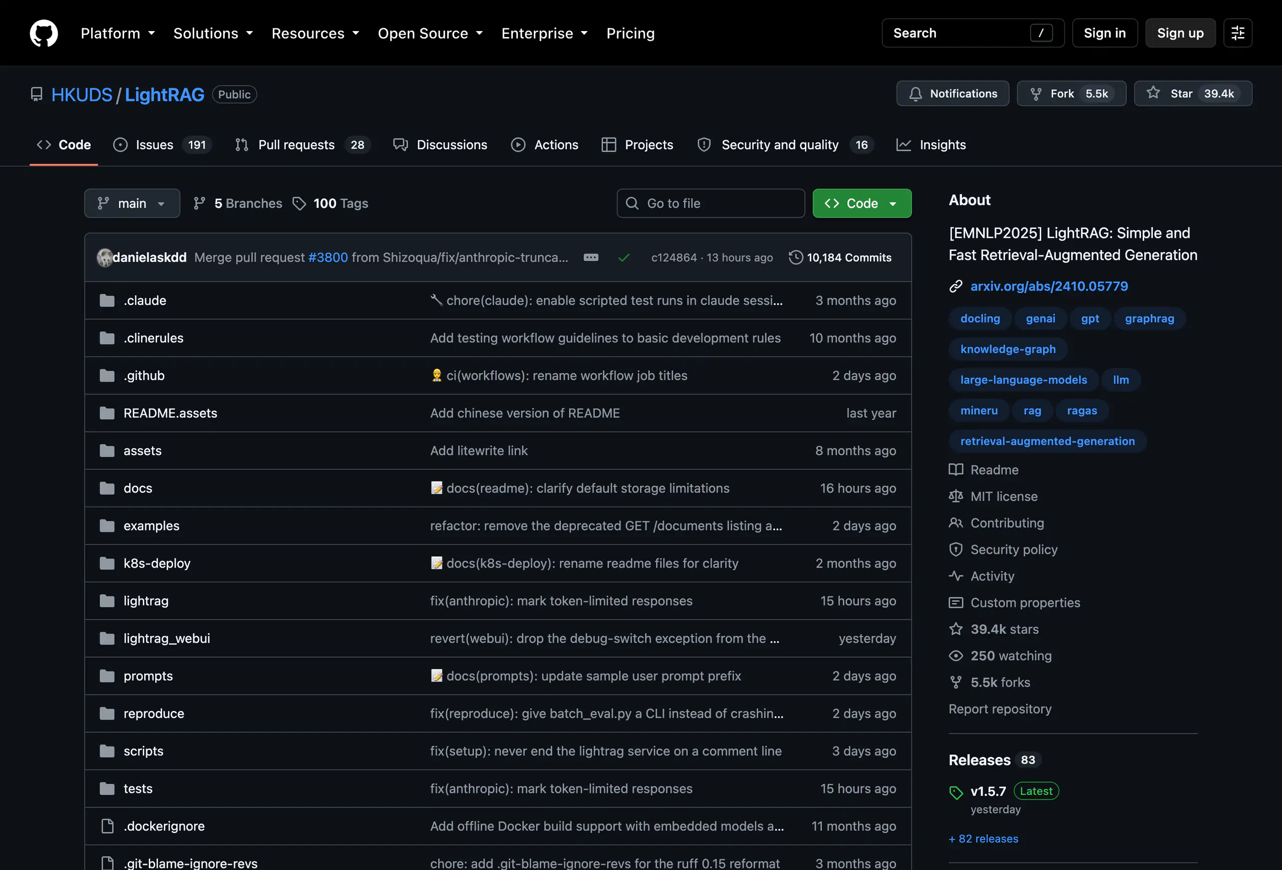The width and height of the screenshot is (1282, 870).
Task: Click the eye icon beside 250 watching
Action: click(x=956, y=656)
